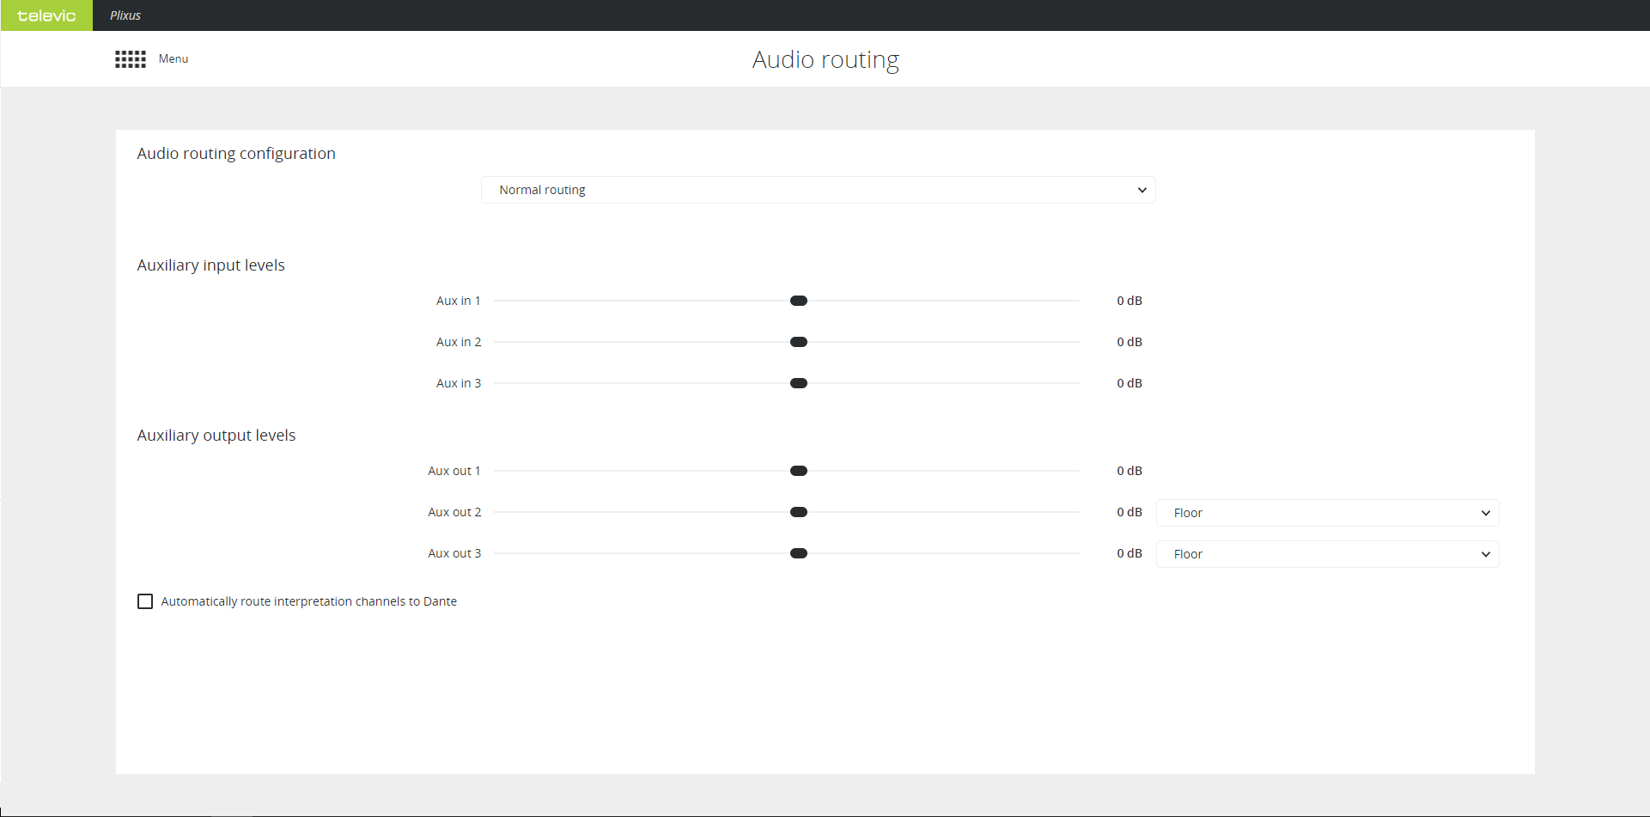Click the Aux in 1 0 dB value
Viewport: 1650px width, 817px height.
click(x=1129, y=301)
